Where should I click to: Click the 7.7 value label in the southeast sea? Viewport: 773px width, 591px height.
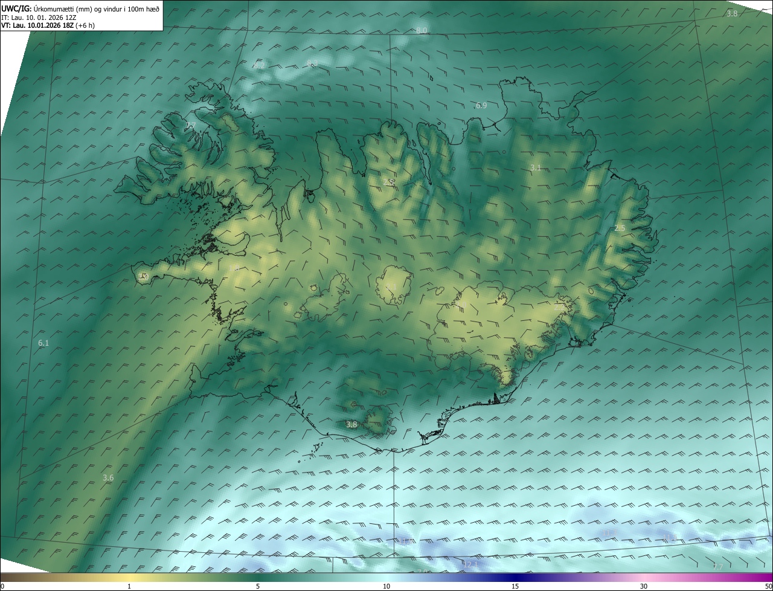717,566
